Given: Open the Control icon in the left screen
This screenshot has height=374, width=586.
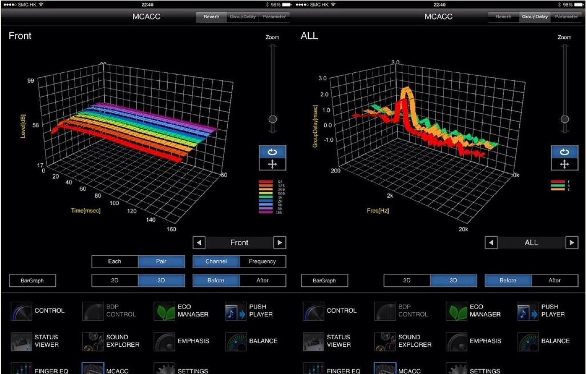Looking at the screenshot, I should coord(21,311).
